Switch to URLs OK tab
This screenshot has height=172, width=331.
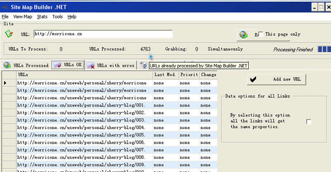click(68, 65)
